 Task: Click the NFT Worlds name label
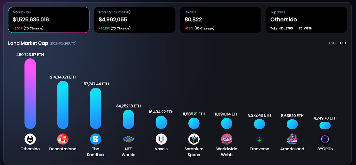[128, 152]
